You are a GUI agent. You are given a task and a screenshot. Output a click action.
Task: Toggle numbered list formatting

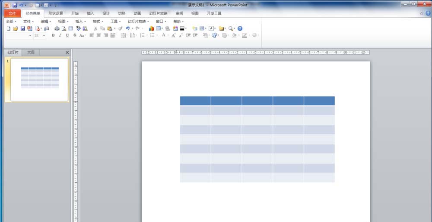point(142,35)
